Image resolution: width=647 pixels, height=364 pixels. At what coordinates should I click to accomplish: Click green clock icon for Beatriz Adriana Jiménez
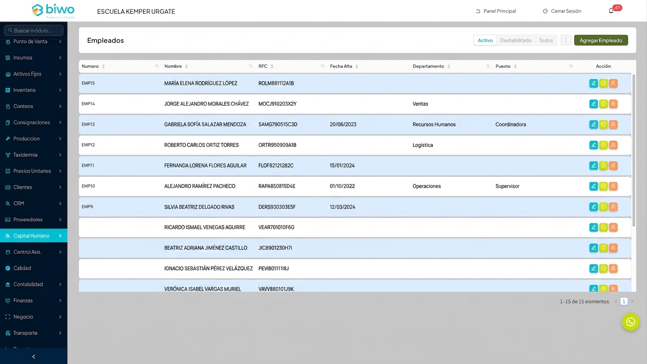click(x=603, y=248)
